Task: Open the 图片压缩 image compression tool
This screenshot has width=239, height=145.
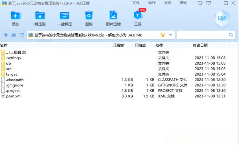Action: click(x=113, y=15)
